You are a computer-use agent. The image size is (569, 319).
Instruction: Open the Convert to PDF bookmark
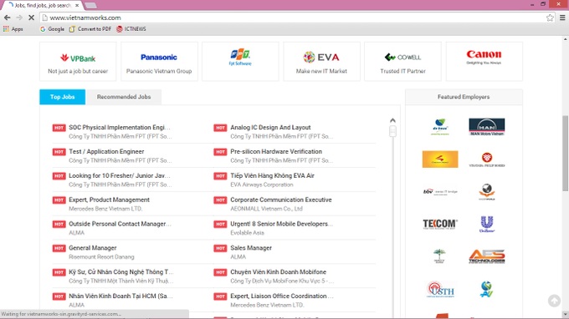click(x=90, y=29)
